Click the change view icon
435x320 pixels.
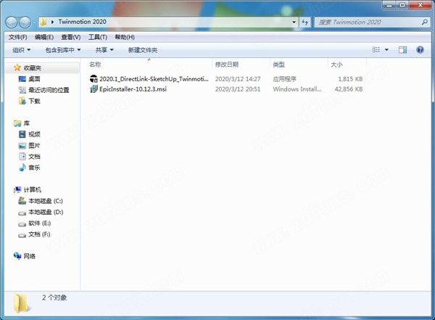[x=376, y=50]
